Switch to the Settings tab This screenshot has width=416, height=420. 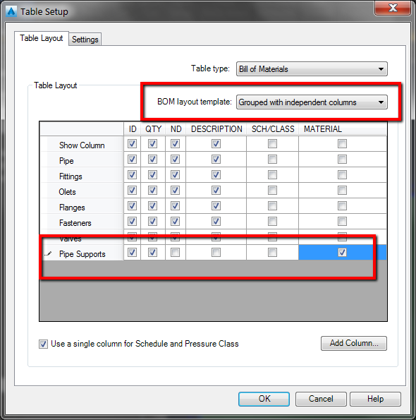85,40
